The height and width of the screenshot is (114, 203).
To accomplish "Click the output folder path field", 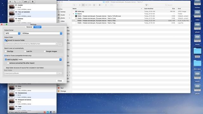I will tap(31, 44).
